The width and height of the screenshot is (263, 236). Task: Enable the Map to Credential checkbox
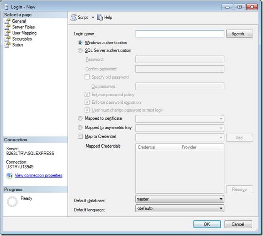(x=80, y=136)
